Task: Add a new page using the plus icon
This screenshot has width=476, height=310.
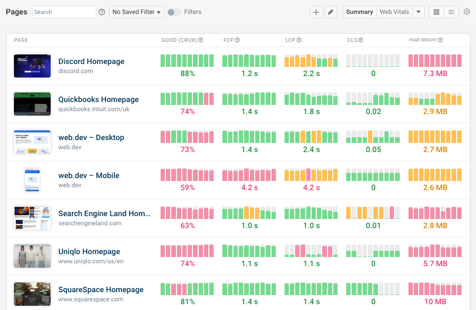Action: coord(316,12)
